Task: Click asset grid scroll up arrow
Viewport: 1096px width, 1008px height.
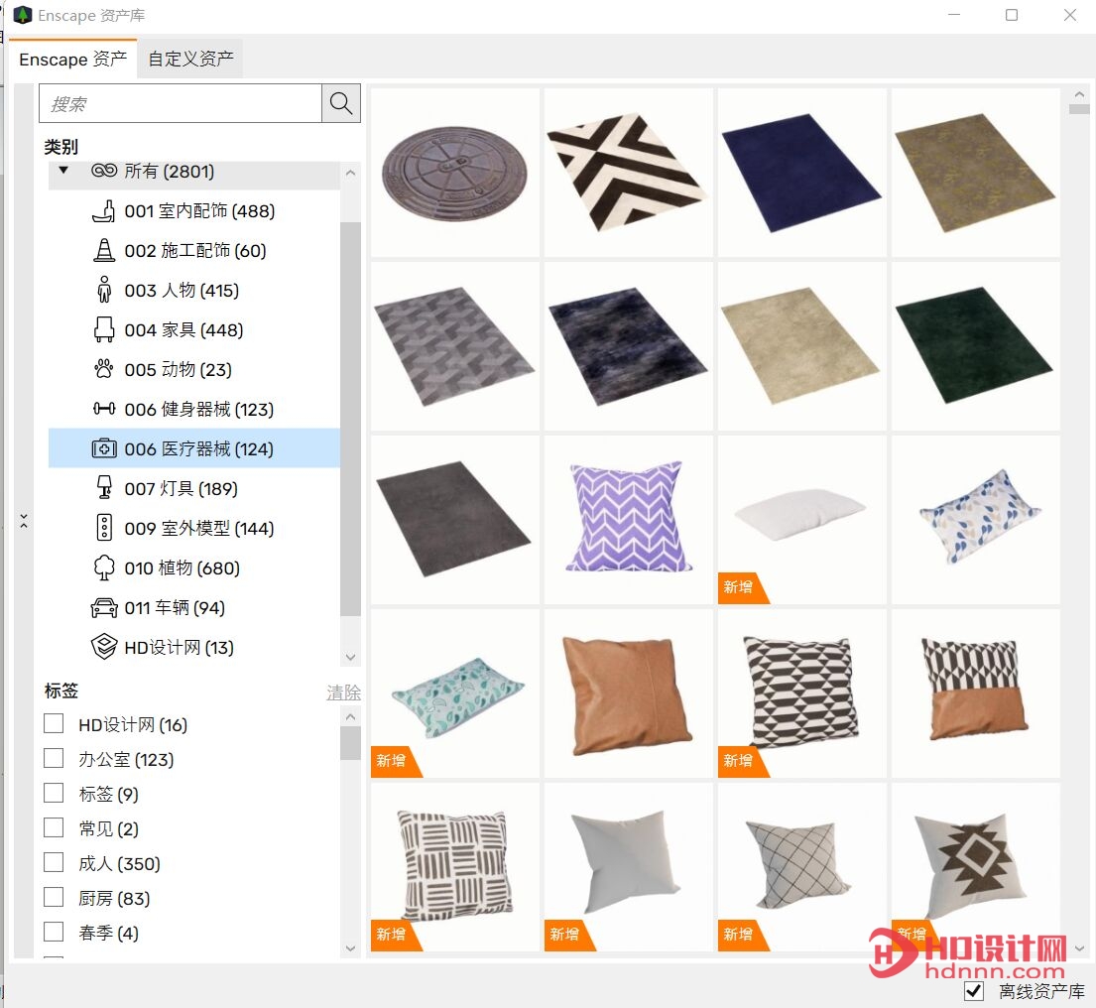Action: [x=1079, y=94]
